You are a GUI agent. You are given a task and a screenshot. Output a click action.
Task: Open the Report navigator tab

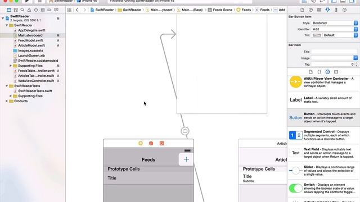coord(56,10)
